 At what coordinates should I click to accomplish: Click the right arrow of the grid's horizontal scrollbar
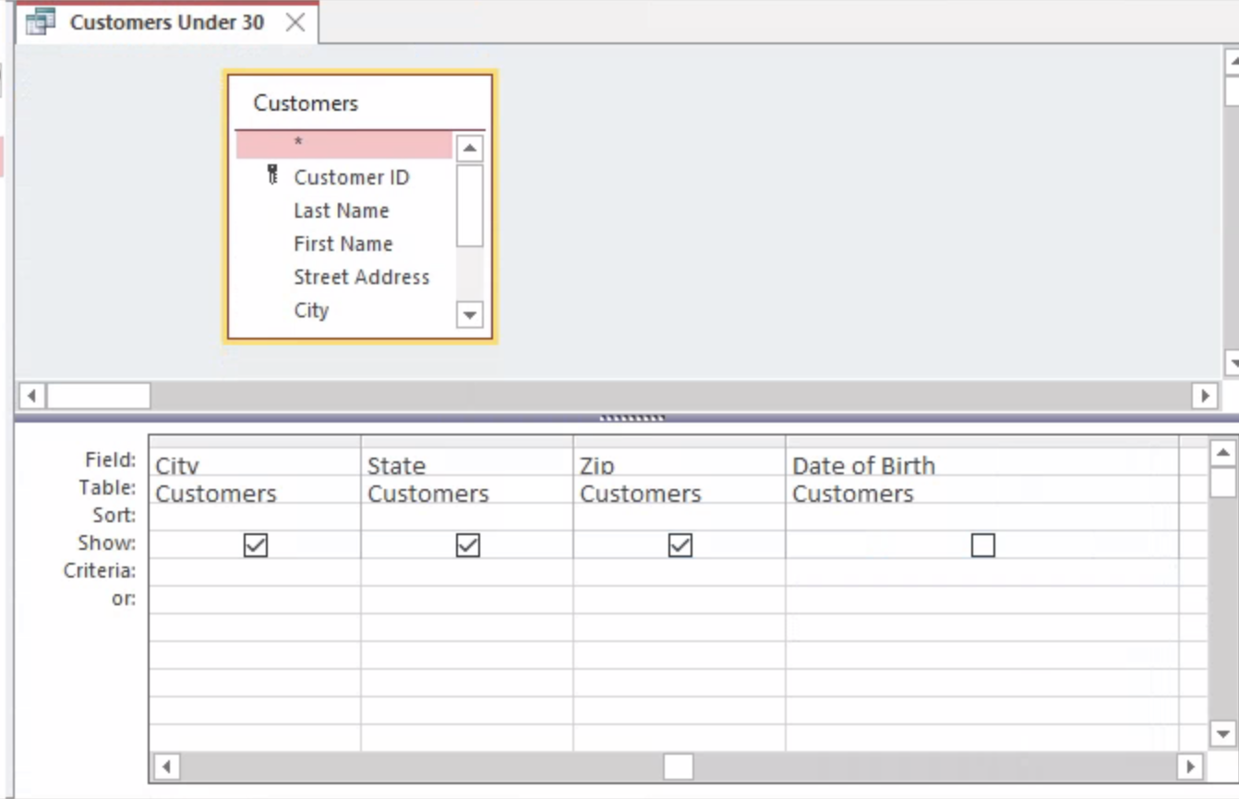[x=1191, y=767]
